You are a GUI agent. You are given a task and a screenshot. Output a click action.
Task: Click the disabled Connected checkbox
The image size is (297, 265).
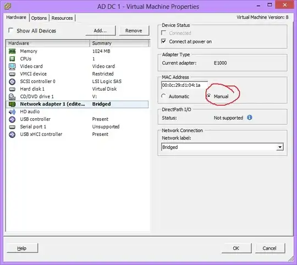tap(164, 33)
